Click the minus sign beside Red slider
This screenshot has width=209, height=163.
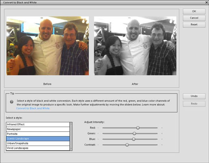click(98, 128)
